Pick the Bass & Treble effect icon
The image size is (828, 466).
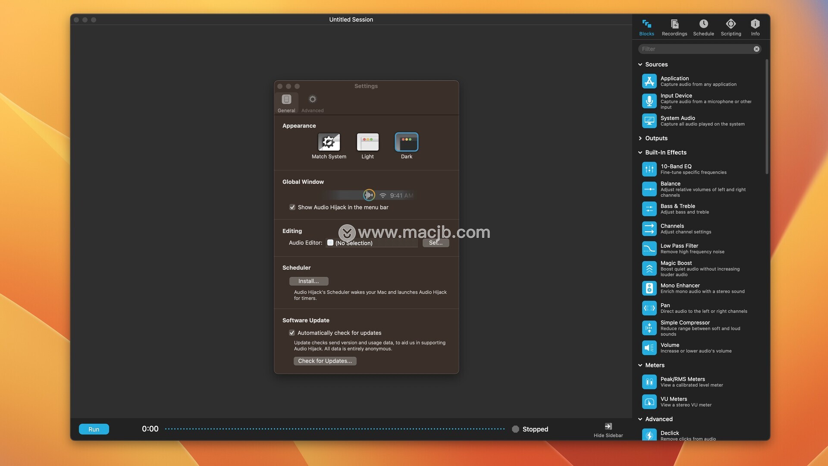(649, 209)
